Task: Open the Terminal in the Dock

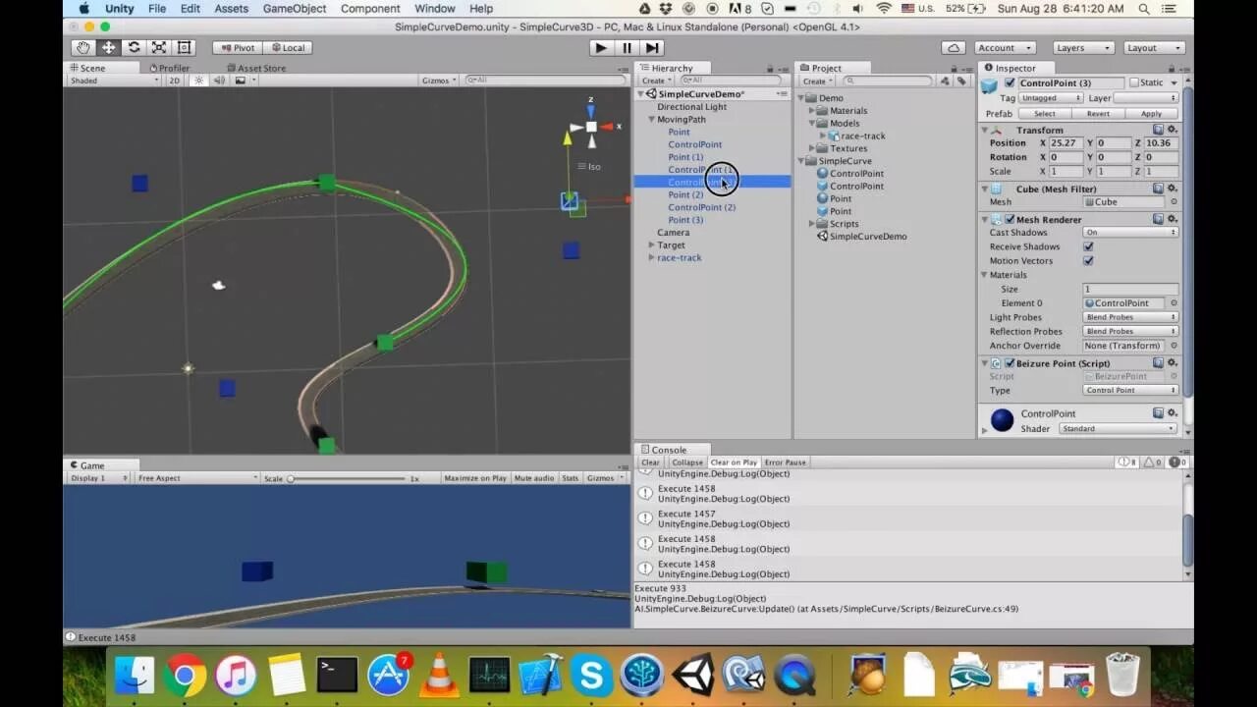Action: pyautogui.click(x=337, y=675)
